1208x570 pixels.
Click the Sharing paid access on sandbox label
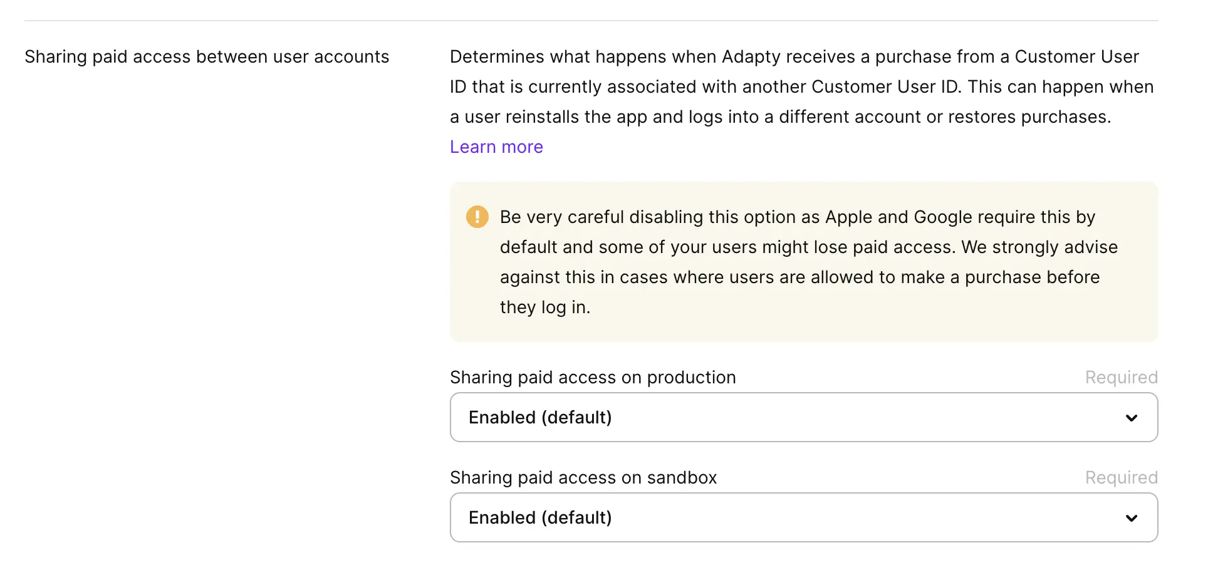click(x=583, y=477)
